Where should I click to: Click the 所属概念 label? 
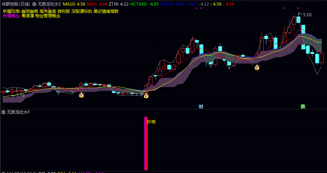coord(11,16)
